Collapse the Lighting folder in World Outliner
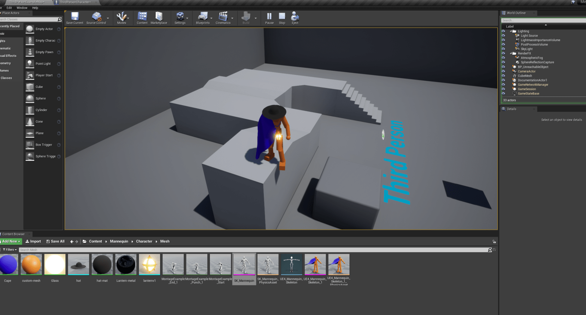Viewport: 586px width, 315px height. tap(511, 31)
